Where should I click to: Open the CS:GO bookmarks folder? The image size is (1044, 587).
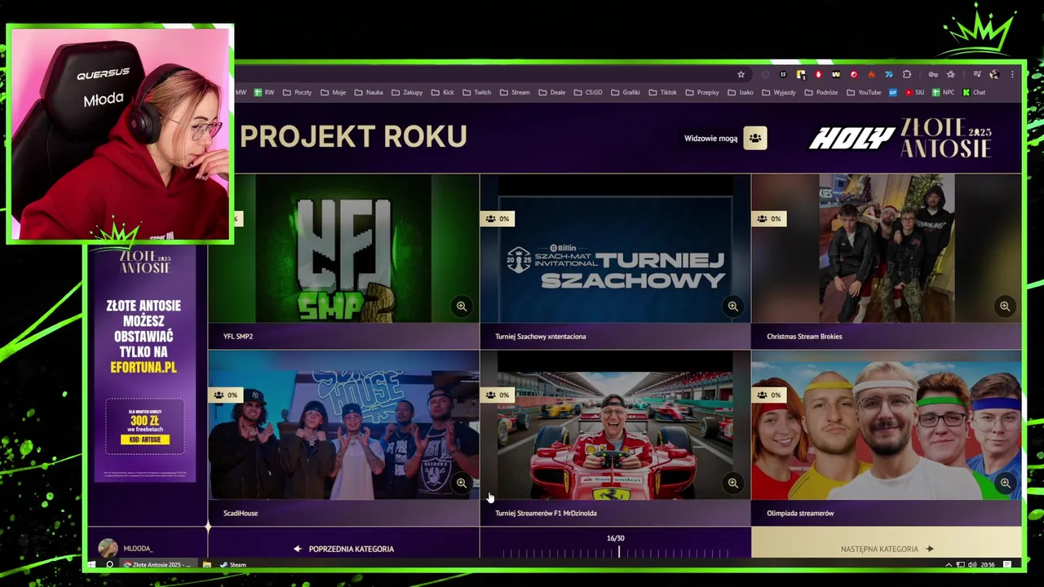[588, 92]
